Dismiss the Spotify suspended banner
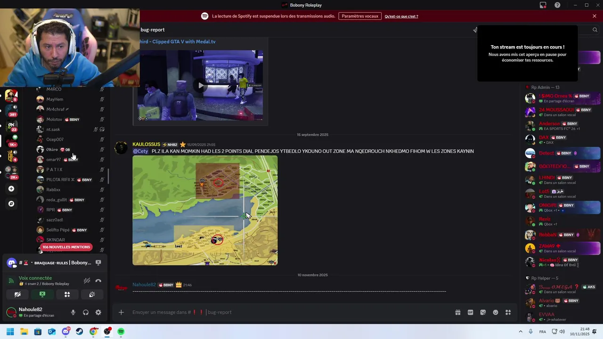This screenshot has height=339, width=603. point(595,16)
